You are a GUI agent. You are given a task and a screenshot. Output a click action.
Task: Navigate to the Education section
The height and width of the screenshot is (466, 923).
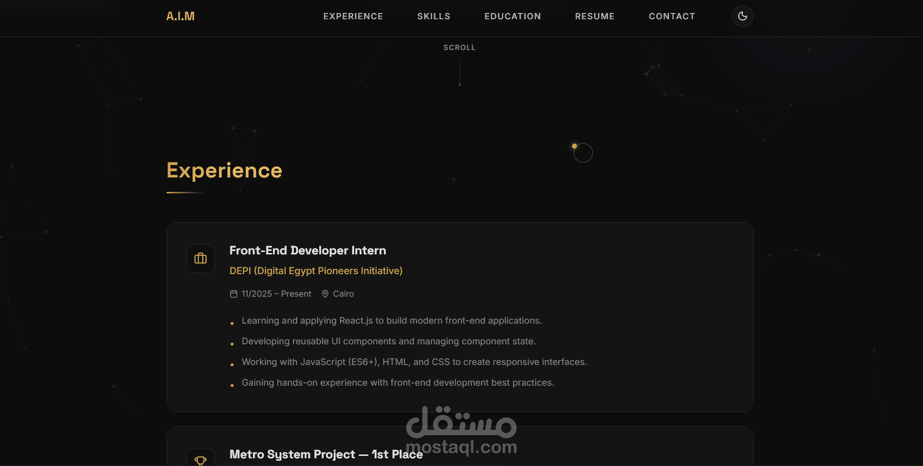click(513, 16)
